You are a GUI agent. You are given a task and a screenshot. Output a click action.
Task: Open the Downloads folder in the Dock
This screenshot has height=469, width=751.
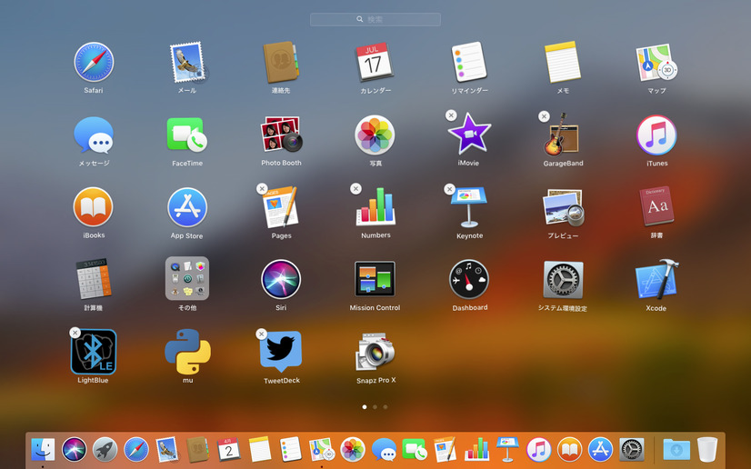[x=676, y=449]
